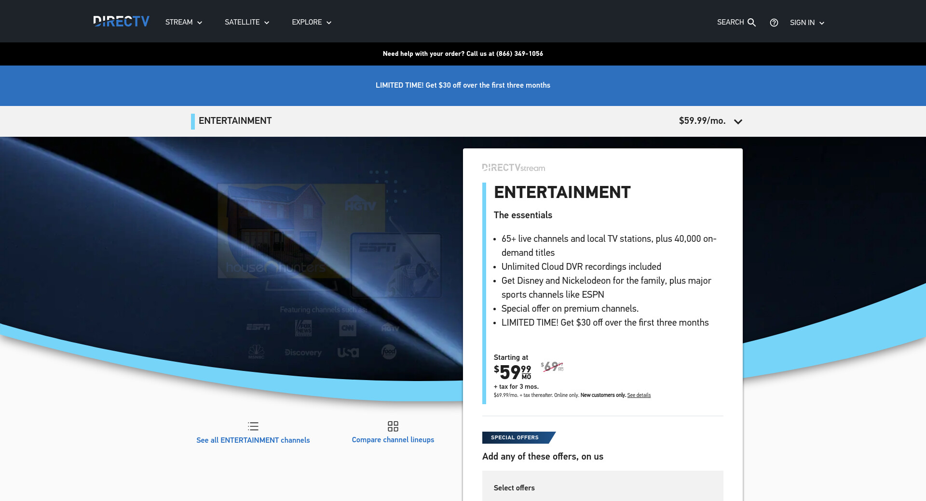Viewport: 926px width, 501px height.
Task: Click the LIMITED TIME $30 off banner
Action: click(x=463, y=85)
